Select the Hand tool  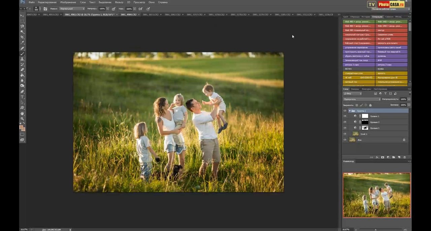(x=22, y=113)
